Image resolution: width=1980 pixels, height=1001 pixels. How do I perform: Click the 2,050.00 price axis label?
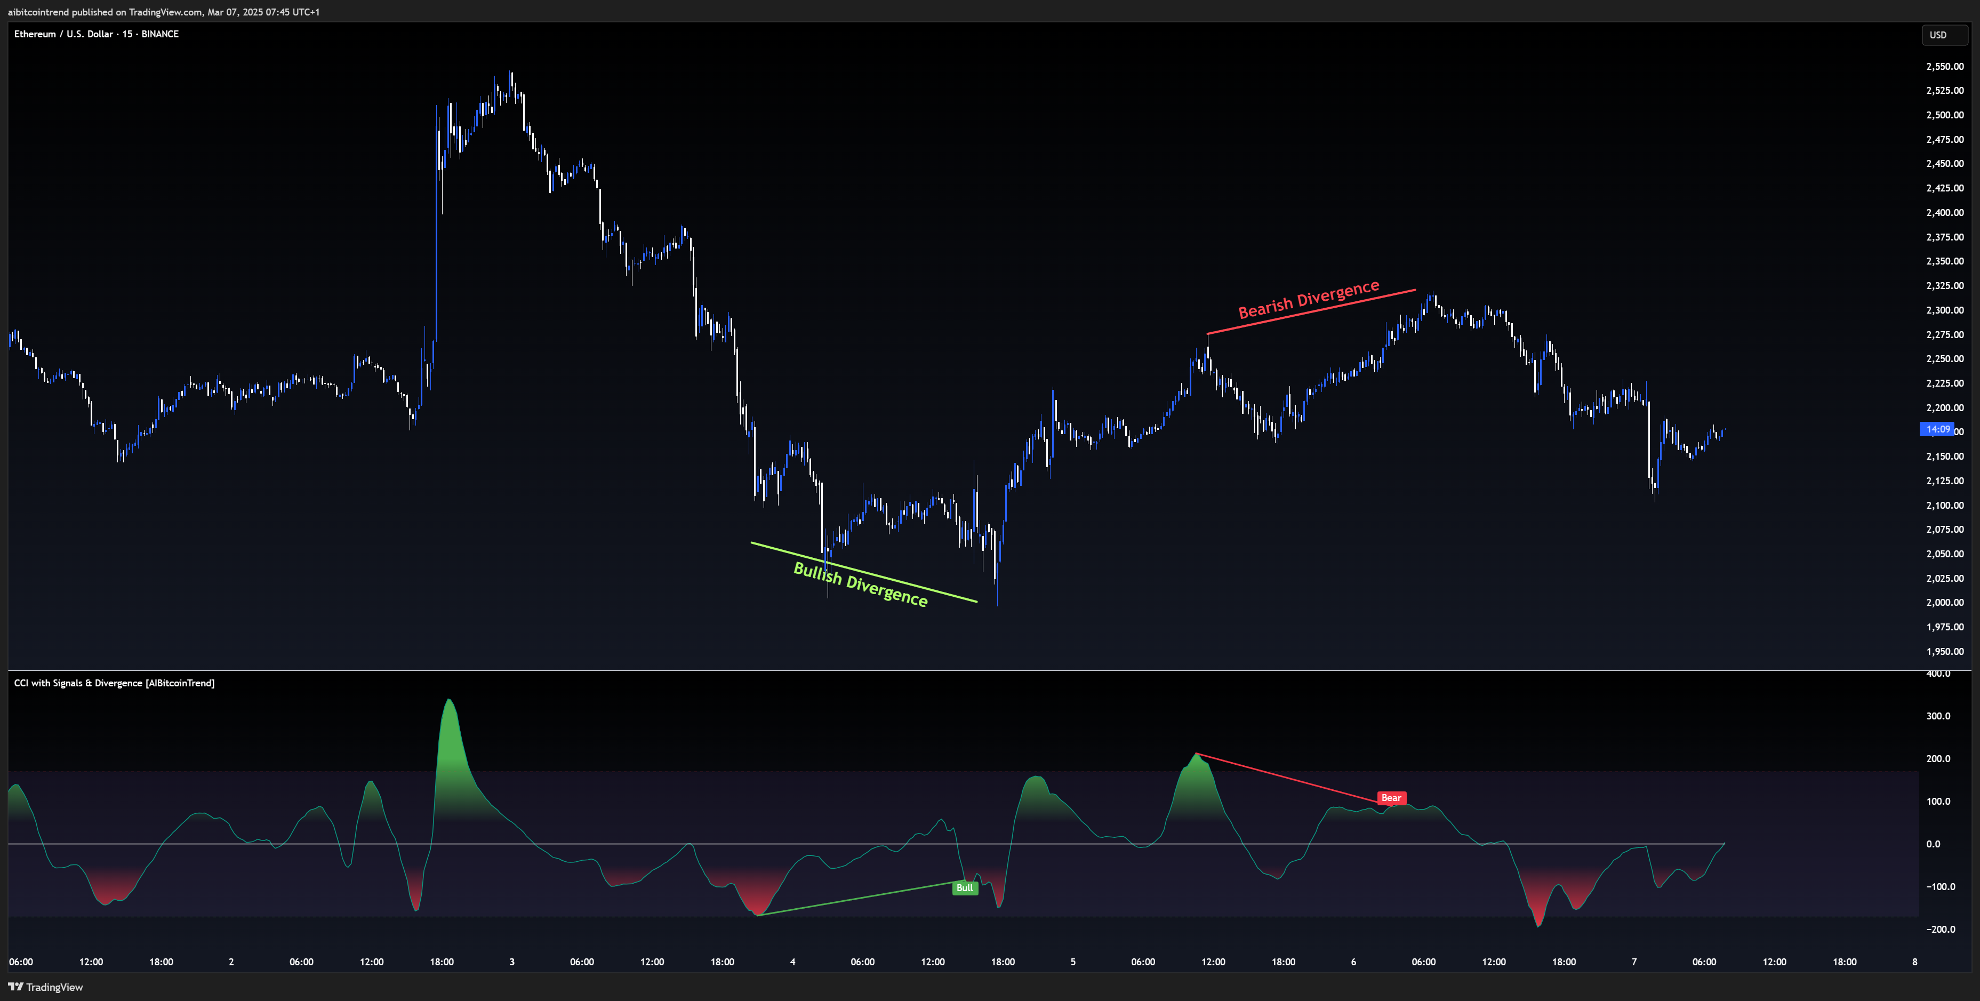(1944, 554)
